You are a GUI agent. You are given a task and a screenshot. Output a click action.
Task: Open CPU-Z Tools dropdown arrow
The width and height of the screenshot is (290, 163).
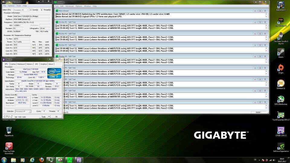(49, 117)
